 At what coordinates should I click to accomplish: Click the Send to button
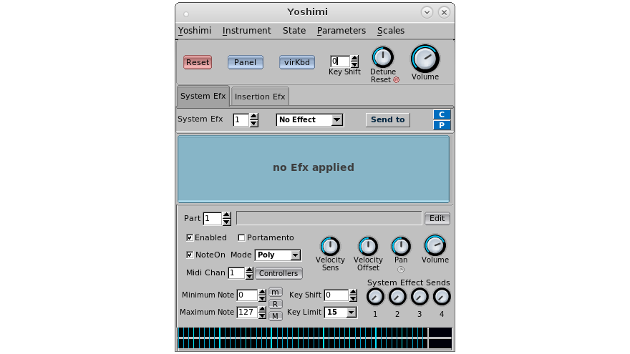pos(388,119)
